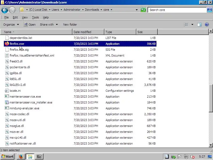The image size is (213, 160).
Task: Click the vertical scrollbar thumb
Action: pos(211,98)
